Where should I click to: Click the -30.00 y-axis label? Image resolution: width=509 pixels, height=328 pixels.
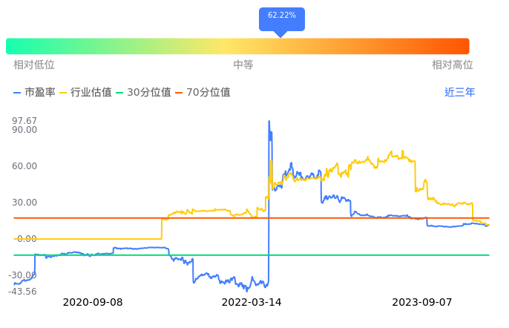(24, 275)
